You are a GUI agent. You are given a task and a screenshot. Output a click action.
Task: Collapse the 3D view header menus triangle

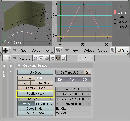[x=15, y=50]
